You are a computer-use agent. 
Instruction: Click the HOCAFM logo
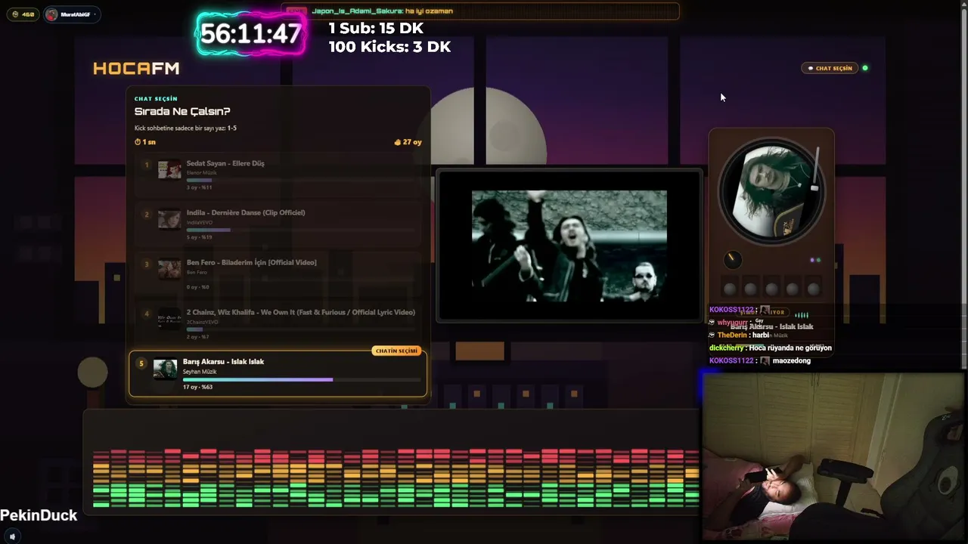[x=136, y=69]
